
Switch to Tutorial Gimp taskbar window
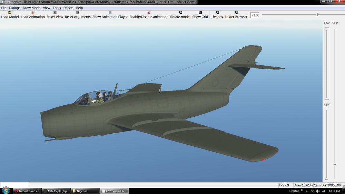tap(27, 191)
